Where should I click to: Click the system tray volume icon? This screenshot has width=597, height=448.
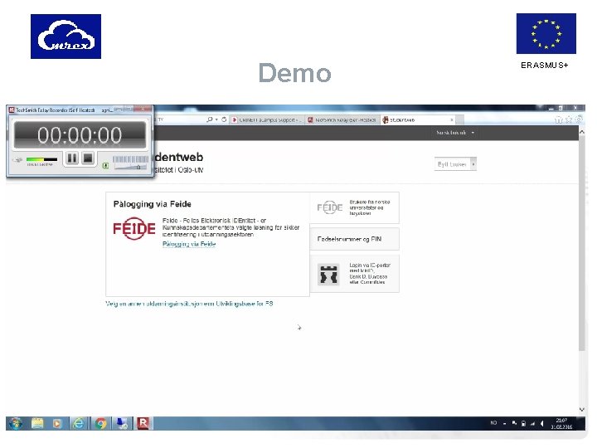[x=541, y=423]
